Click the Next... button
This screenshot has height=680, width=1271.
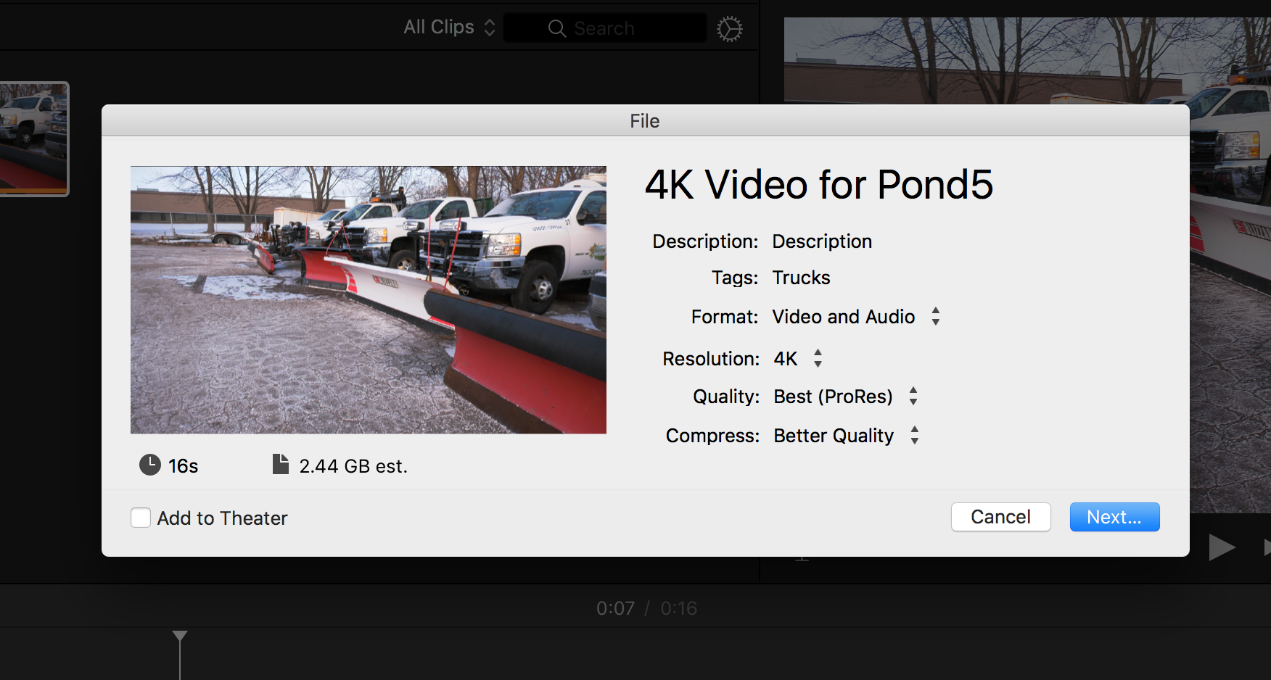(1114, 517)
